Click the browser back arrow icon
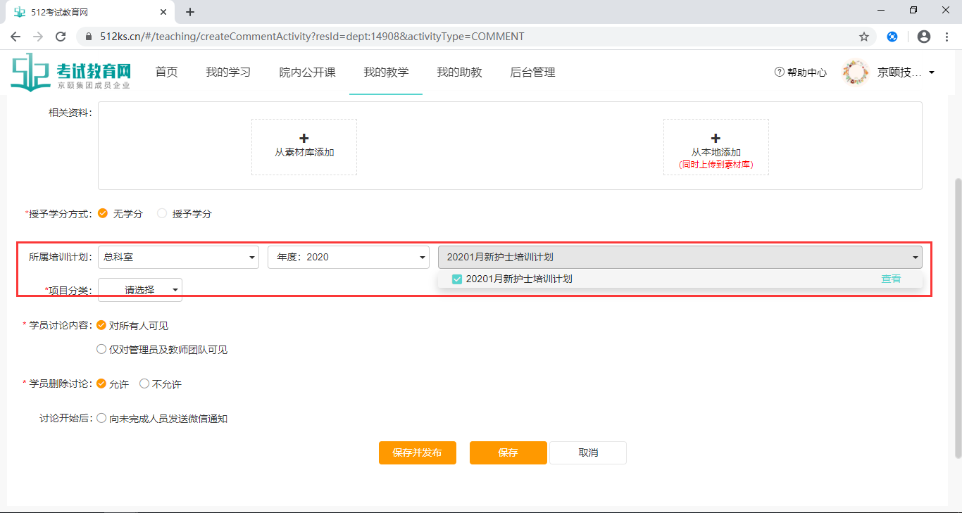 [15, 37]
